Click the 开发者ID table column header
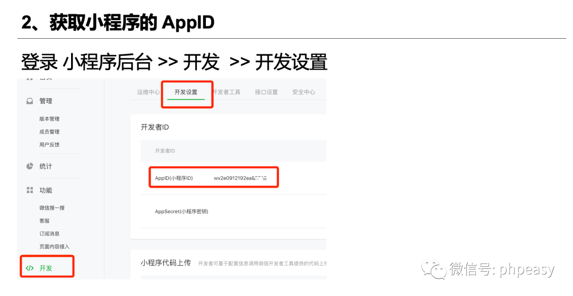Screen dimensions: 573x296 pos(165,151)
